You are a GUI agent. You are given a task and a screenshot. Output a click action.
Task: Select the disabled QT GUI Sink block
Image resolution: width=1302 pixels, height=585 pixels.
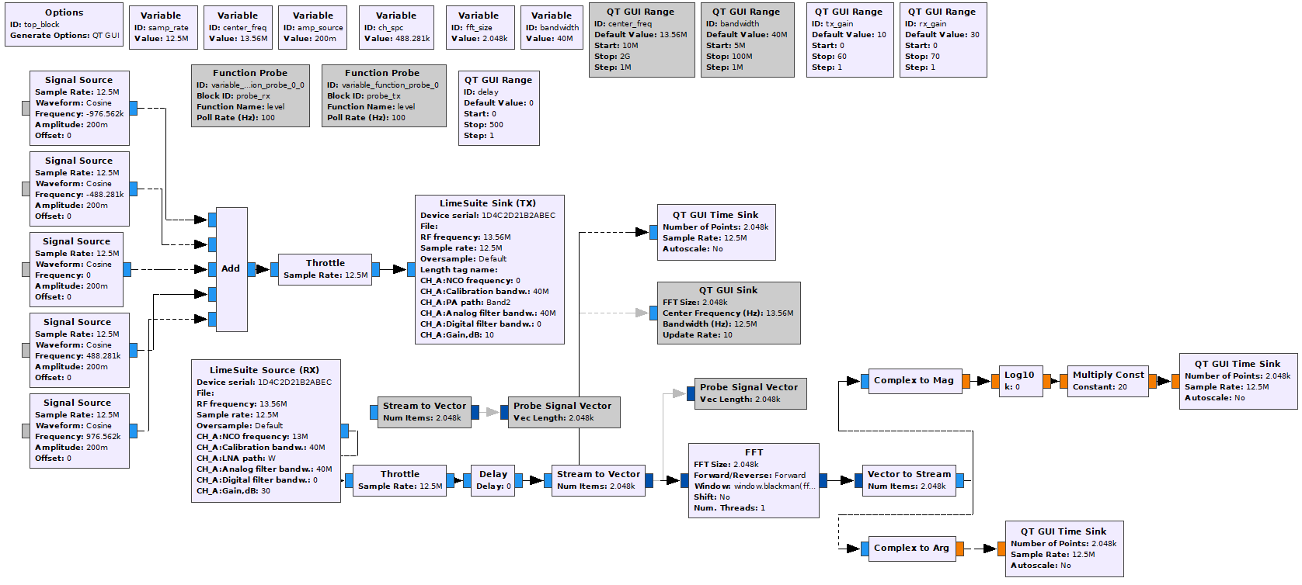point(729,313)
